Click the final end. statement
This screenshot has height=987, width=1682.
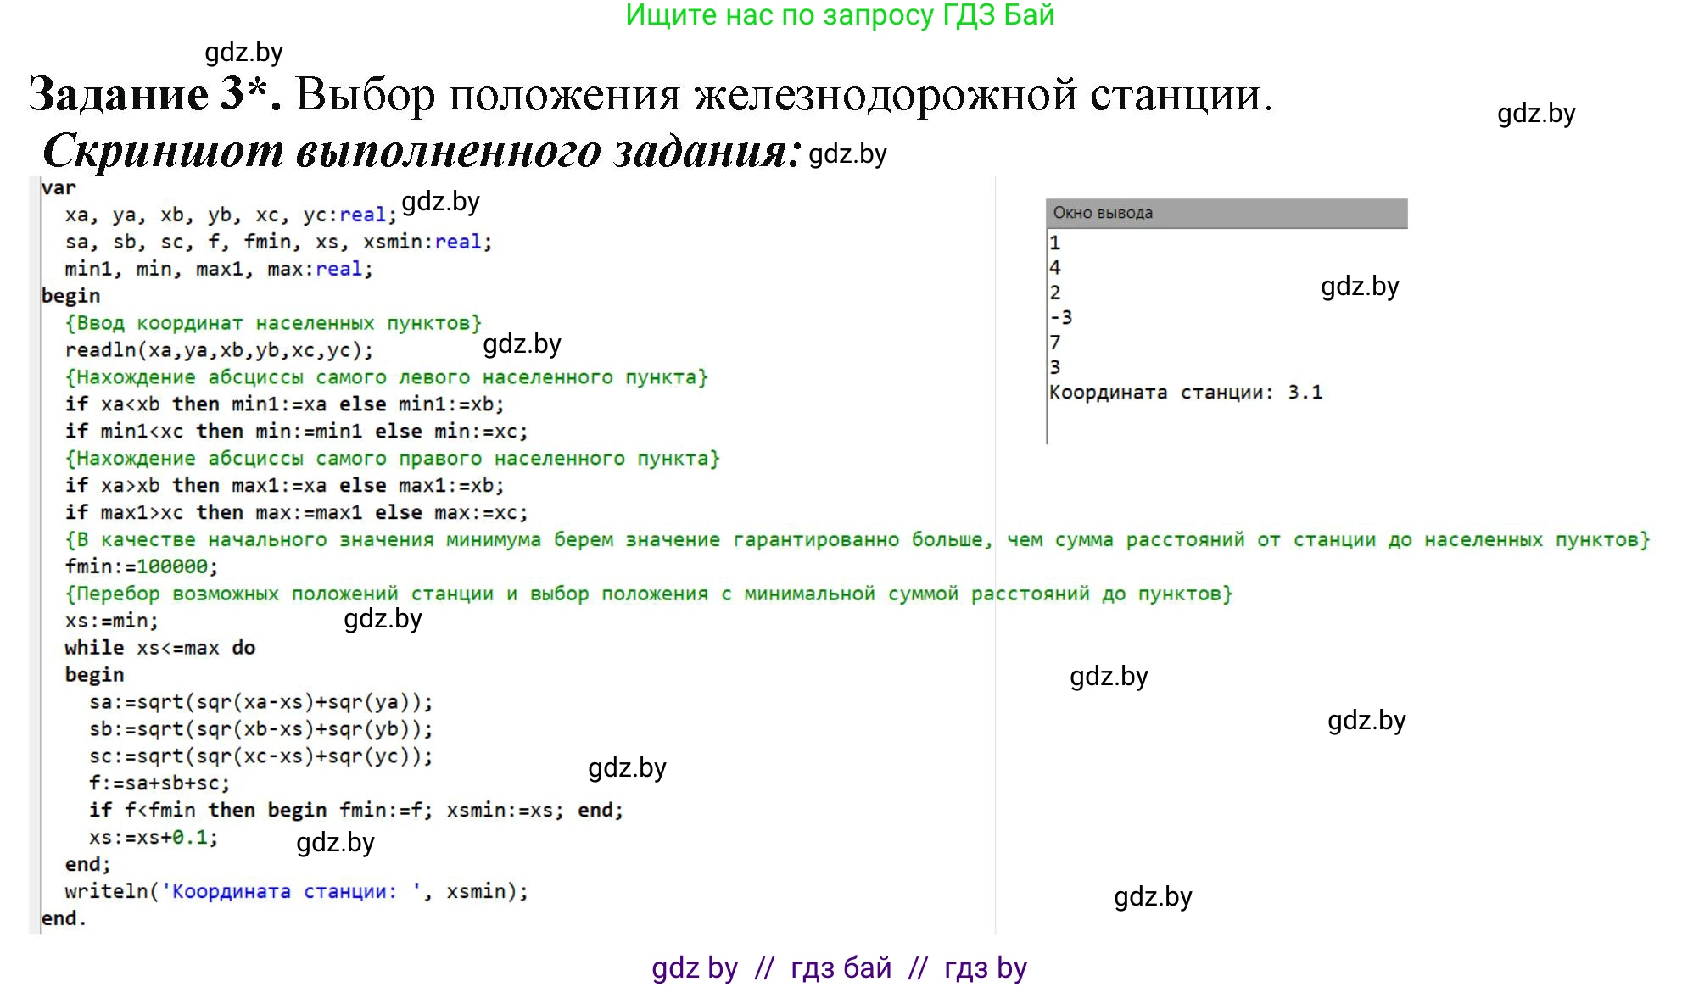(62, 918)
